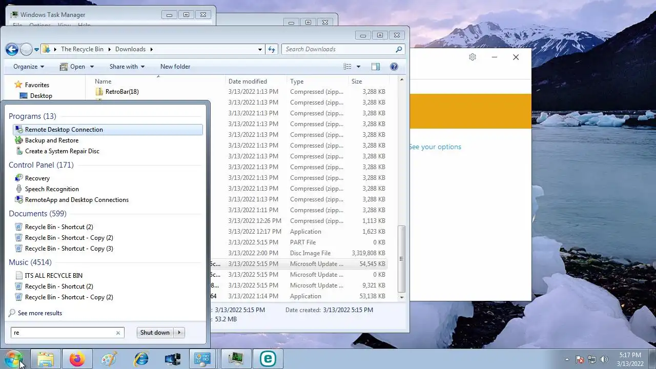Viewport: 656px width, 369px height.
Task: Click the Explorer vertical scrollbar thumb
Action: (402, 259)
